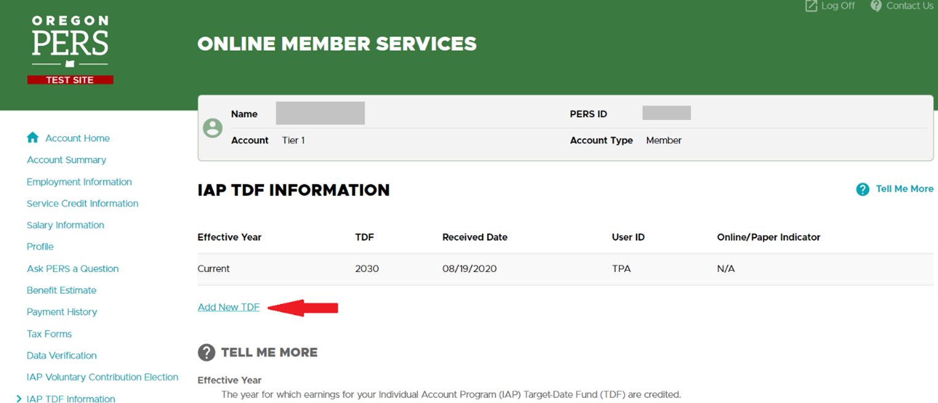Image resolution: width=938 pixels, height=403 pixels.
Task: View the Benefit Estimate page
Action: coord(61,290)
